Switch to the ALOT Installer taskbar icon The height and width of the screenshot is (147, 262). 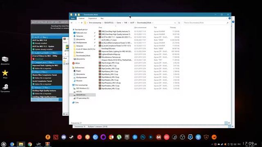pos(38,144)
